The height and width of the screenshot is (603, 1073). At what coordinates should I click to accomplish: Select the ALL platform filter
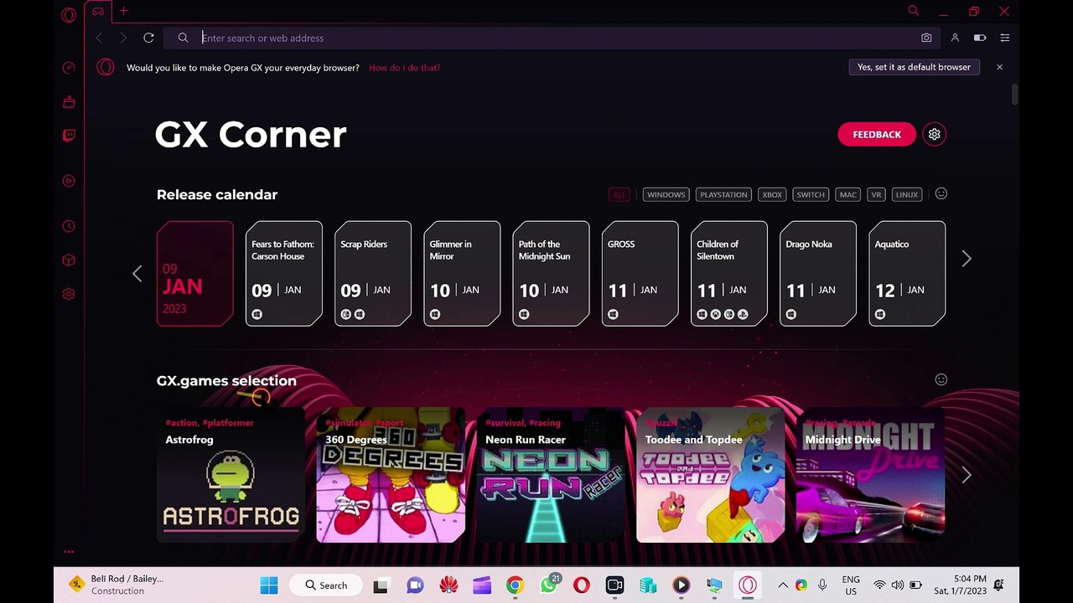pos(619,194)
